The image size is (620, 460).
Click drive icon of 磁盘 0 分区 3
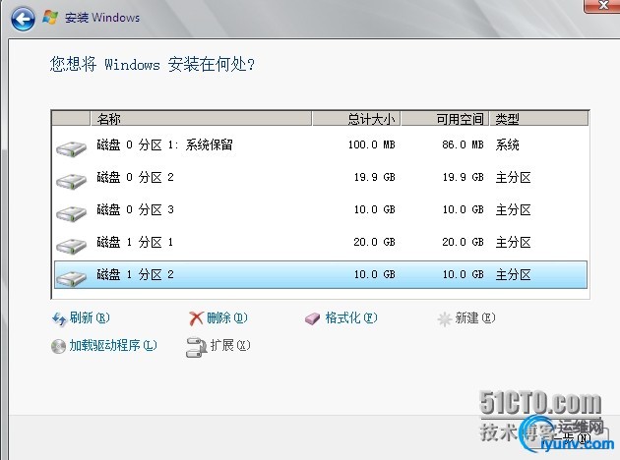(x=71, y=214)
